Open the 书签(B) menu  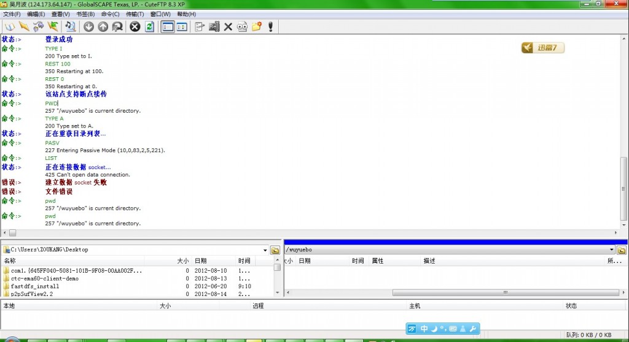click(x=85, y=14)
